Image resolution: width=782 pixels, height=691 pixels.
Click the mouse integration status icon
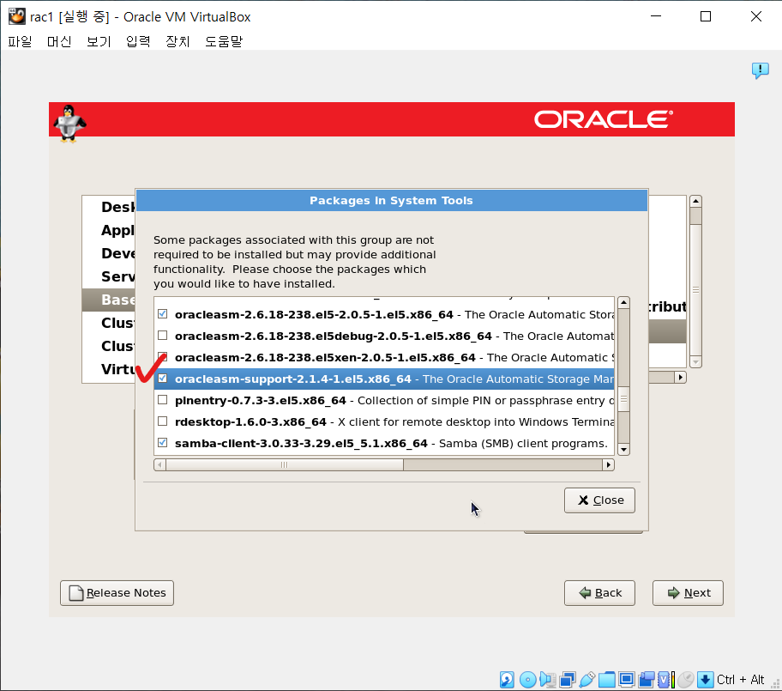pos(686,680)
